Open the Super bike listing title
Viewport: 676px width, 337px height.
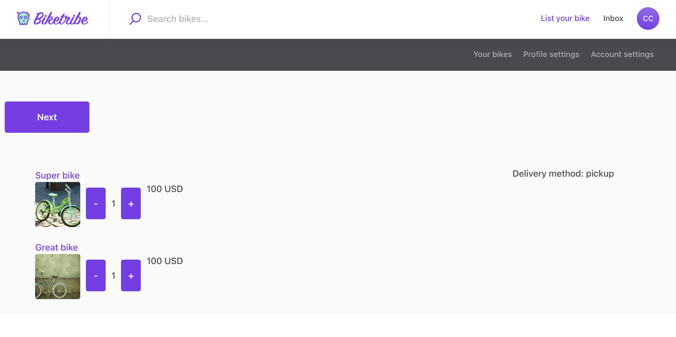point(57,175)
